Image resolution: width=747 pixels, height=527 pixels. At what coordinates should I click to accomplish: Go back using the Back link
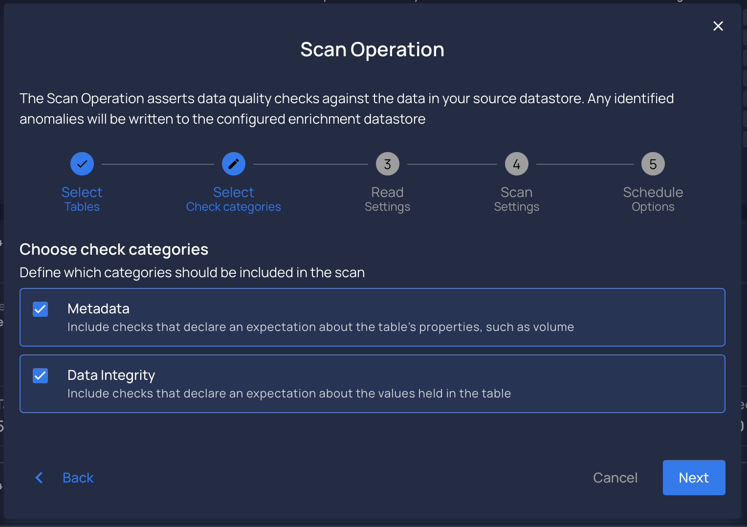78,478
